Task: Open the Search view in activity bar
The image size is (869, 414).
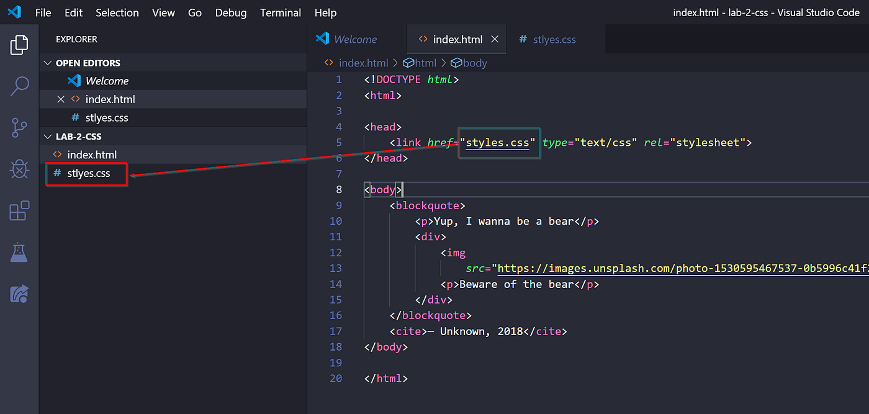Action: click(19, 86)
